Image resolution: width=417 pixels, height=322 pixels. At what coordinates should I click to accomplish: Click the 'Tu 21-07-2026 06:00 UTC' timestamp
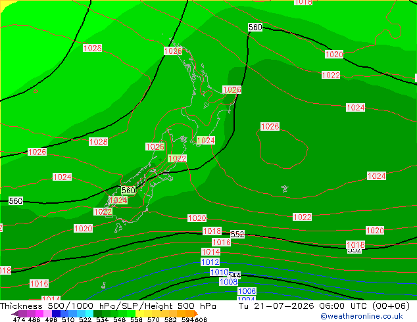pyautogui.click(x=304, y=306)
